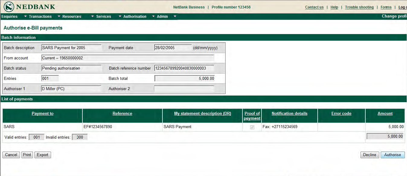
Task: Toggle the Proof of payment checkbox
Action: pyautogui.click(x=252, y=127)
